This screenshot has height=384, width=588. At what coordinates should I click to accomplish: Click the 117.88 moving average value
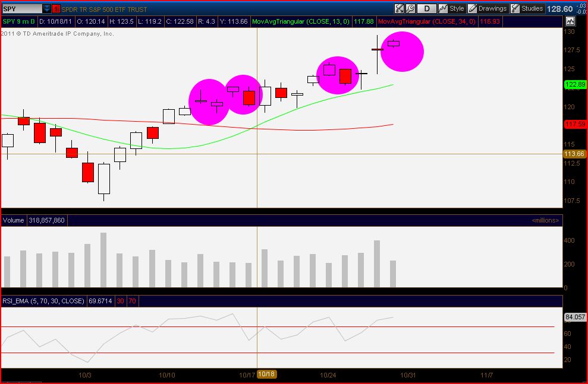click(x=364, y=22)
